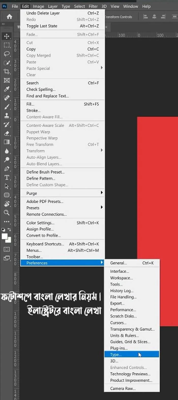This screenshot has height=400, width=178.
Task: Select the Lasso tool
Action: coord(7,54)
